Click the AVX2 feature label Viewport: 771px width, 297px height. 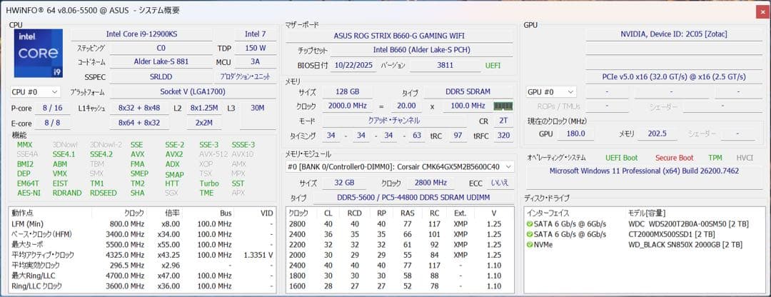(x=174, y=154)
